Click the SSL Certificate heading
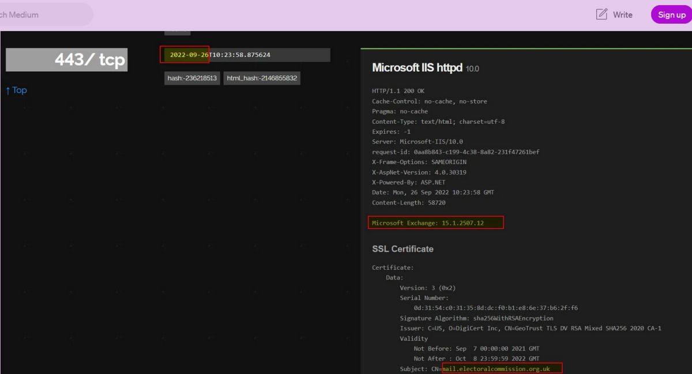Image resolution: width=692 pixels, height=374 pixels. pos(403,249)
